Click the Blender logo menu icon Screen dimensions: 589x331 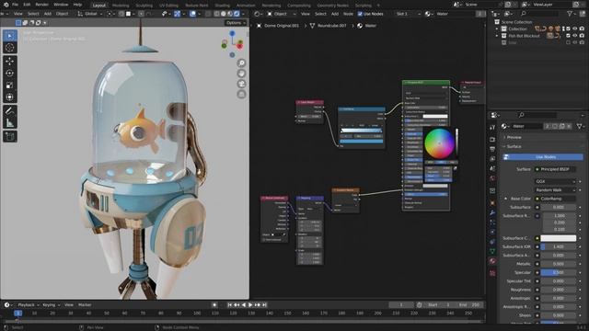pos(6,5)
